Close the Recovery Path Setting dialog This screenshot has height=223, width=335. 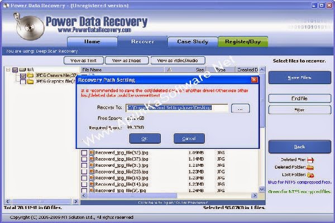point(254,80)
